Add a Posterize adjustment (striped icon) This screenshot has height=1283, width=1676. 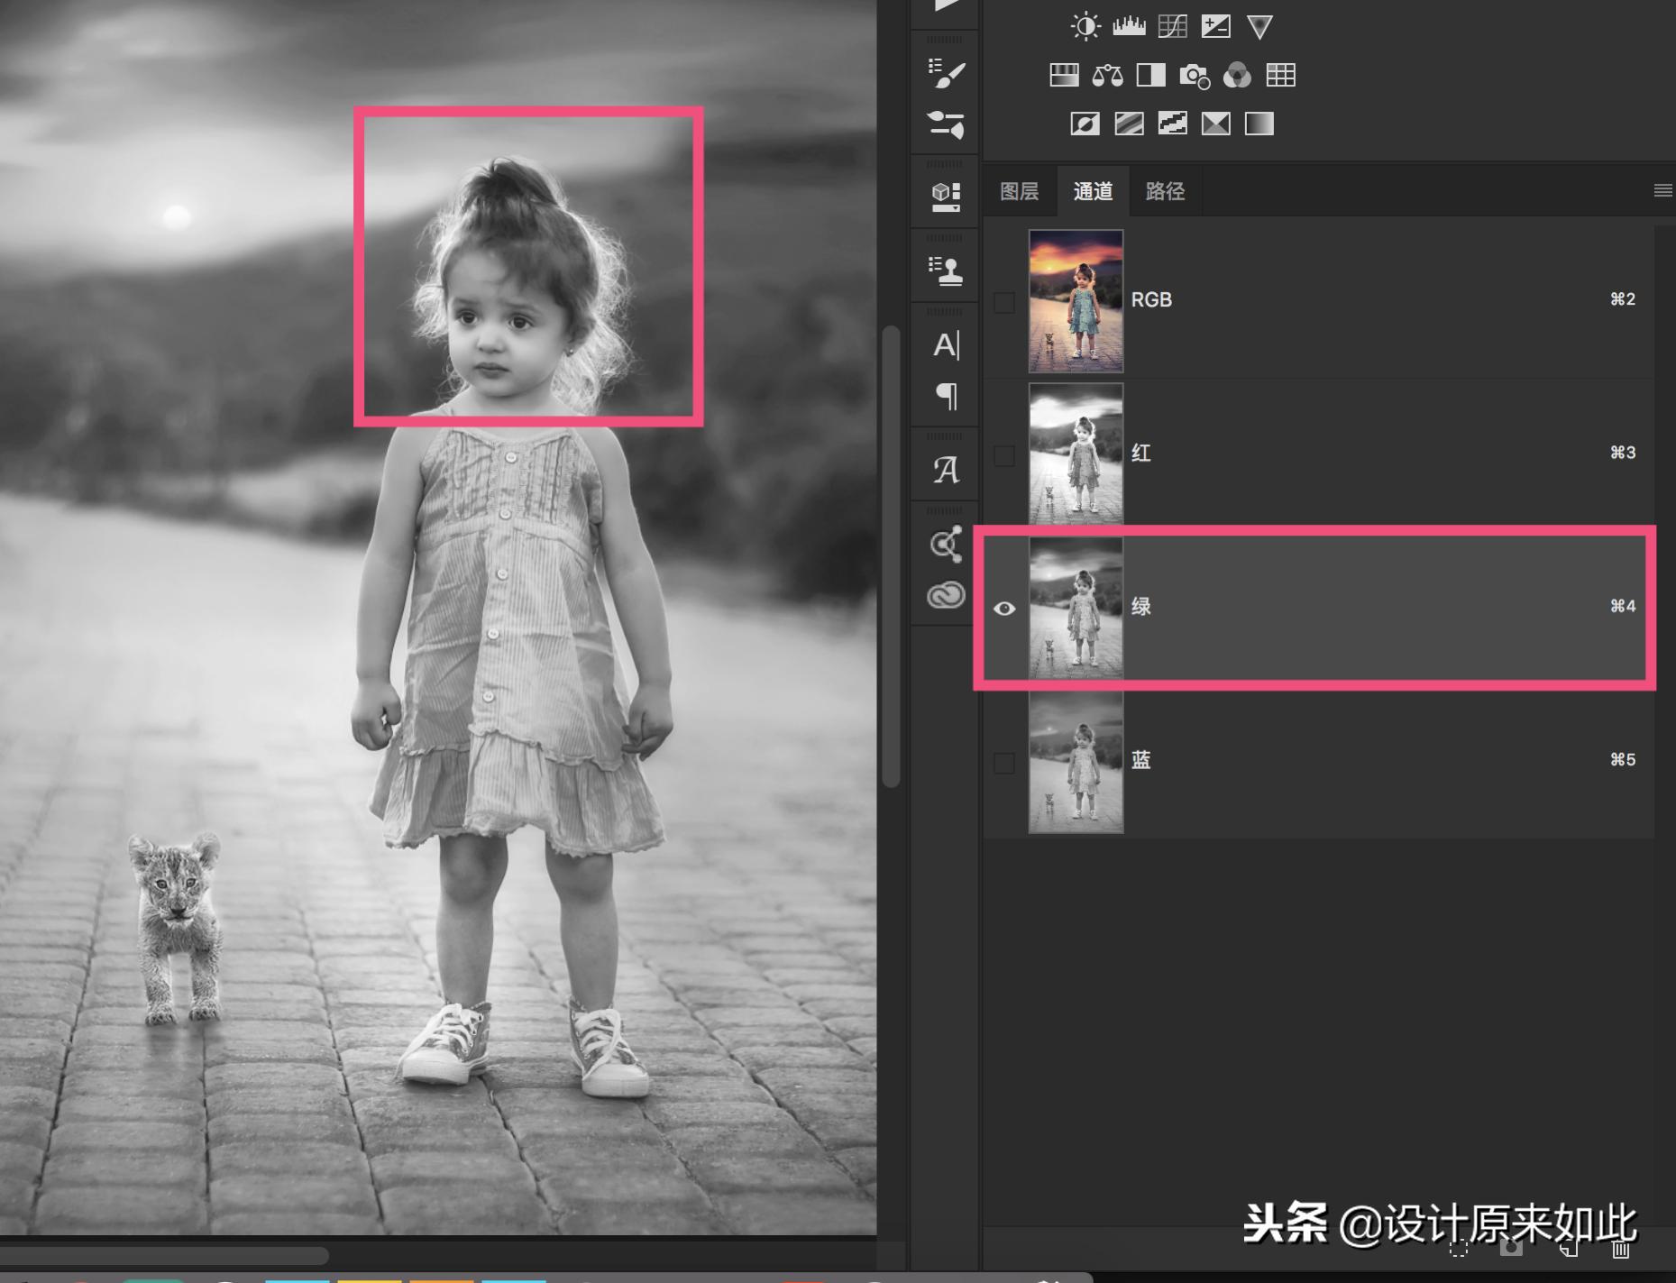tap(1129, 124)
